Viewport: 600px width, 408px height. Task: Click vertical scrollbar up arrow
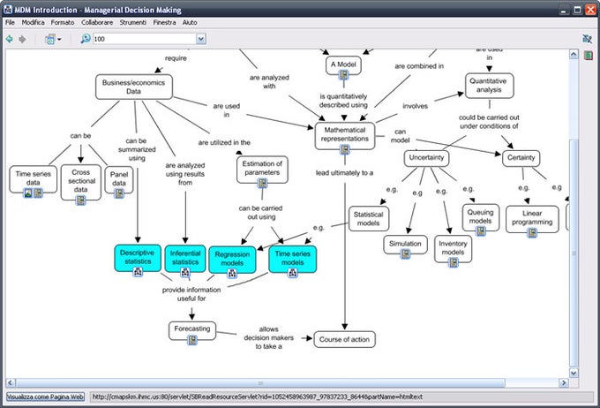click(x=574, y=54)
